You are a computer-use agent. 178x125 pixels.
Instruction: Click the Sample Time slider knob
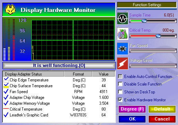click(x=144, y=21)
